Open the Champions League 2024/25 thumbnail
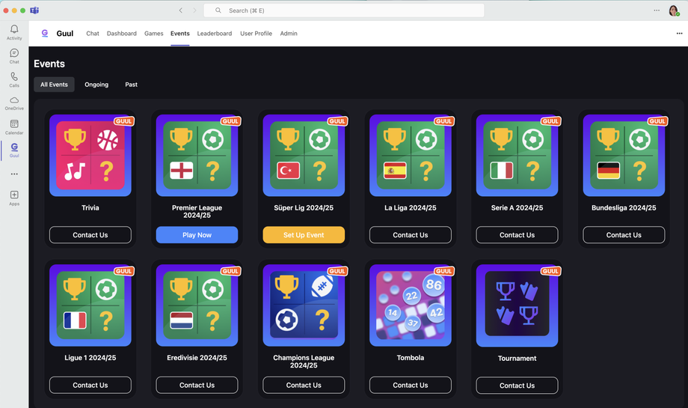688x408 pixels. click(x=304, y=305)
